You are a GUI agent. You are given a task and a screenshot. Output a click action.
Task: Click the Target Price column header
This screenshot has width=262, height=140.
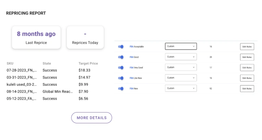[88, 63]
